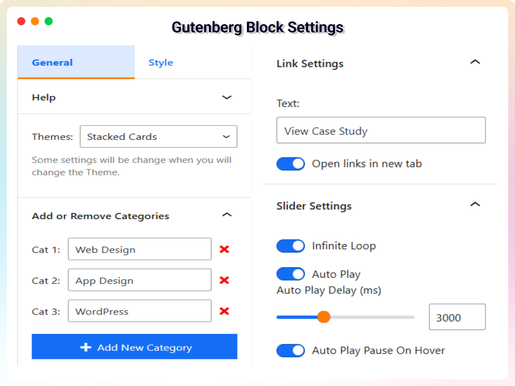Image resolution: width=515 pixels, height=386 pixels.
Task: Collapse the Add or Remove Categories section
Action: [227, 215]
